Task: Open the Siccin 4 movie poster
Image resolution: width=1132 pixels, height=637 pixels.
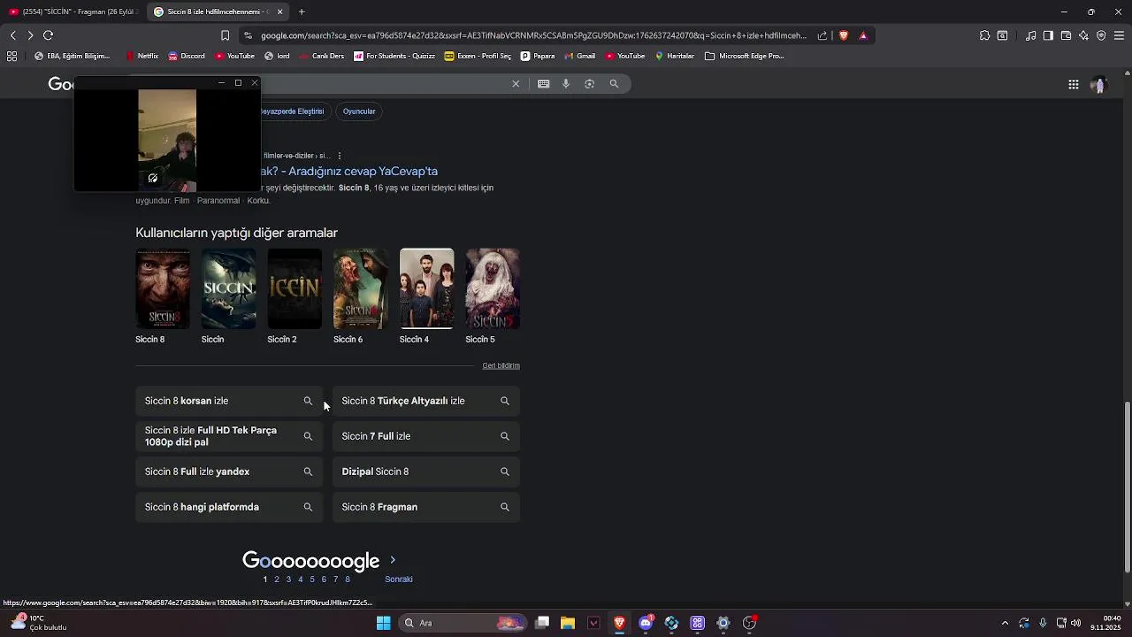Action: (426, 288)
